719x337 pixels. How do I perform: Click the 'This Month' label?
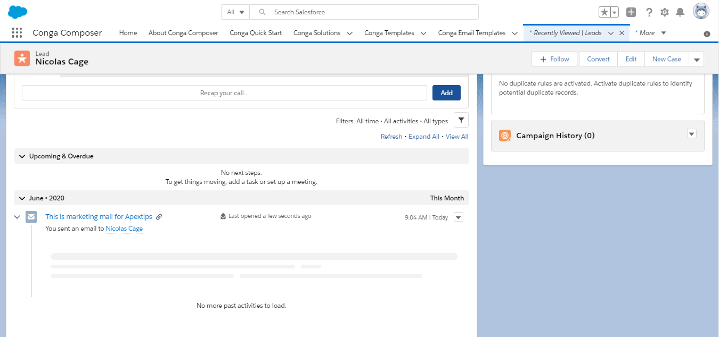click(447, 198)
